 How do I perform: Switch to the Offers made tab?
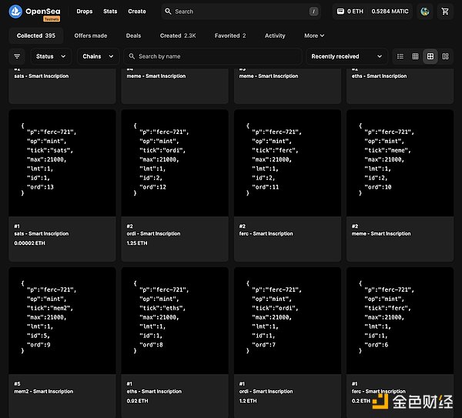pos(91,35)
